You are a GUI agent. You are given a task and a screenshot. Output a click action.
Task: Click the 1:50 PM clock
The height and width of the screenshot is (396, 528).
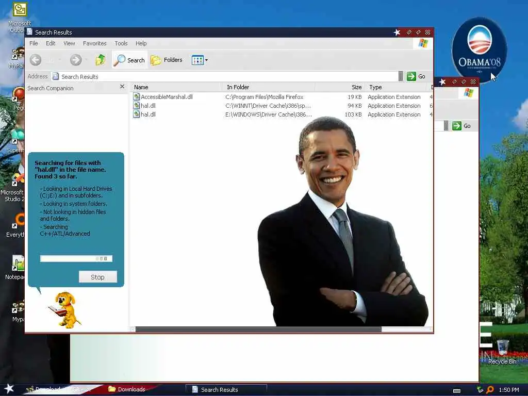(x=509, y=390)
